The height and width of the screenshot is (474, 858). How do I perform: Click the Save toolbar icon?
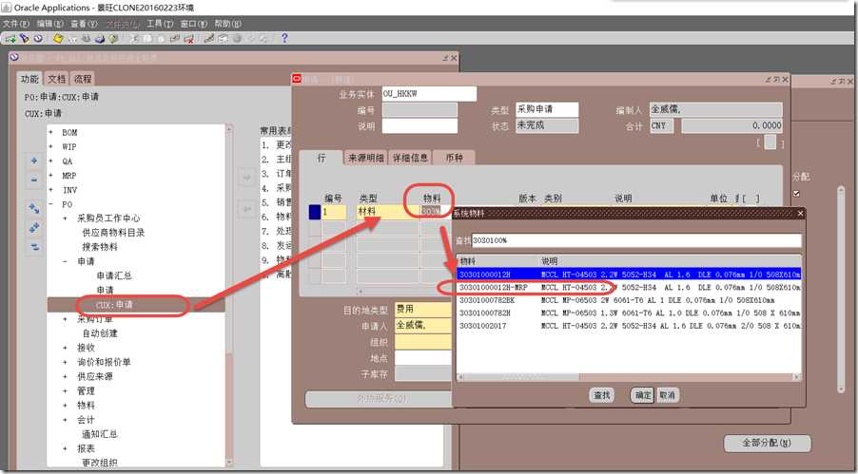(59, 38)
